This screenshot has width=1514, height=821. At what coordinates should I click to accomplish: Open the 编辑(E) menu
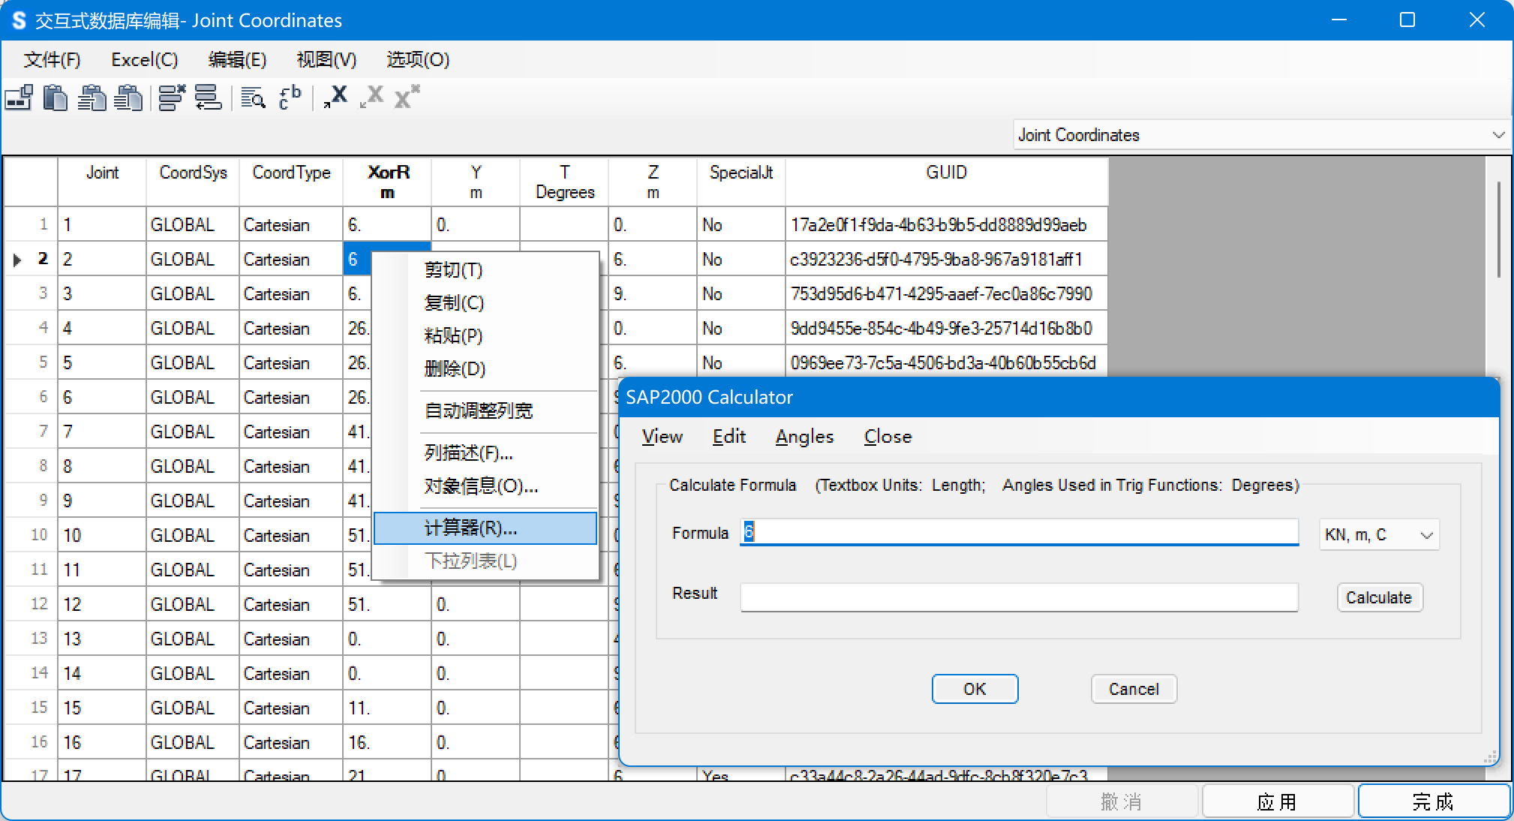(x=237, y=60)
